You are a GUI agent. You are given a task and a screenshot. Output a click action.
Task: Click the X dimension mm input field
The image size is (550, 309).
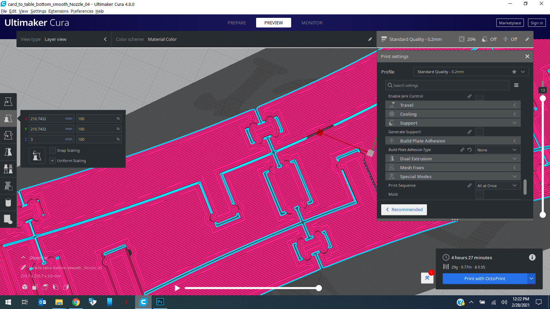[x=51, y=118]
